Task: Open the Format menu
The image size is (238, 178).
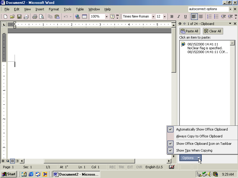Action: (54, 9)
